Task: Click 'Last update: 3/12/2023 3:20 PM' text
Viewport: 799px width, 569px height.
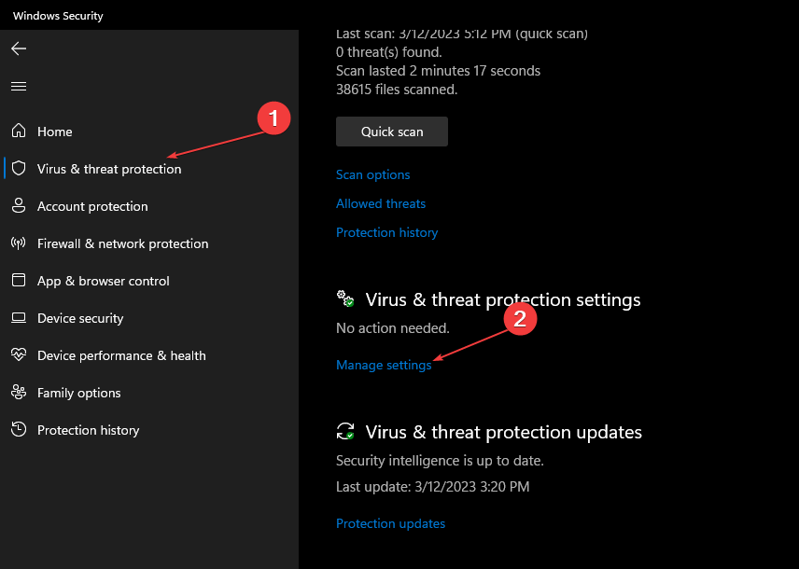Action: coord(432,487)
